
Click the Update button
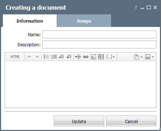coord(79,121)
